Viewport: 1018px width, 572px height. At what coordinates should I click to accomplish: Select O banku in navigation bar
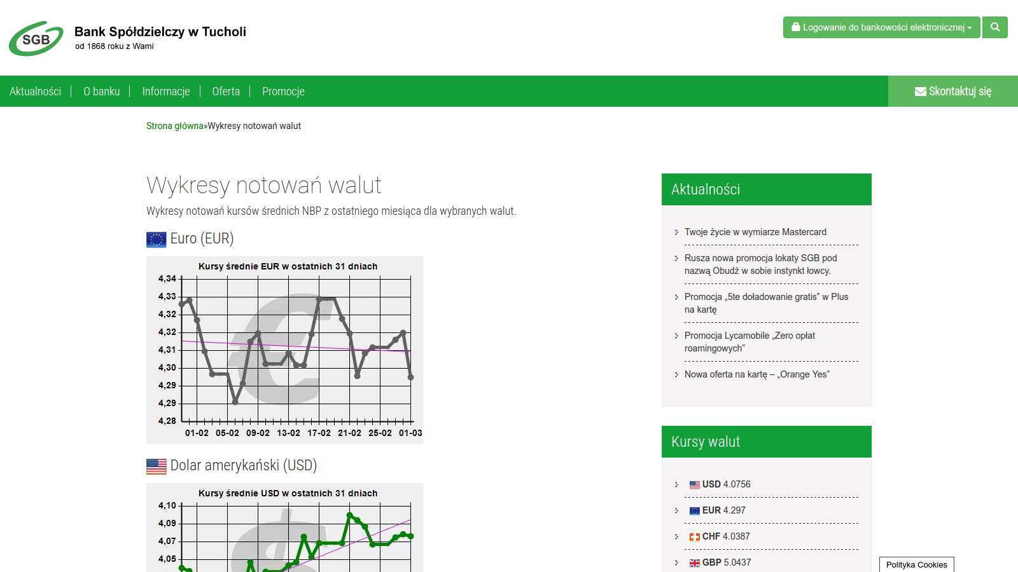[x=101, y=92]
